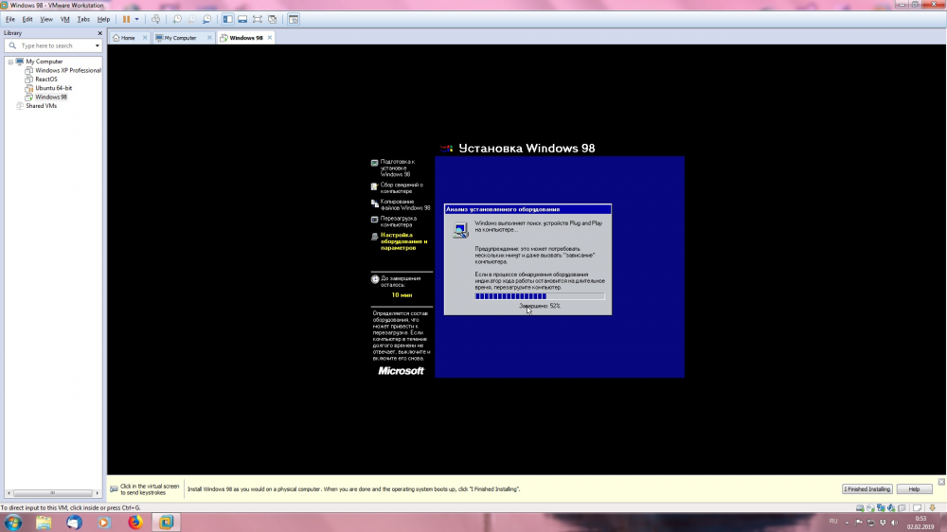This screenshot has width=947, height=532.
Task: Open the Windows Start menu
Action: point(13,523)
